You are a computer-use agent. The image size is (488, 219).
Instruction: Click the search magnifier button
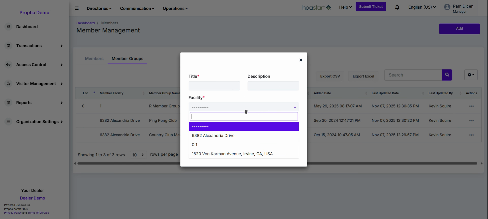tap(447, 75)
